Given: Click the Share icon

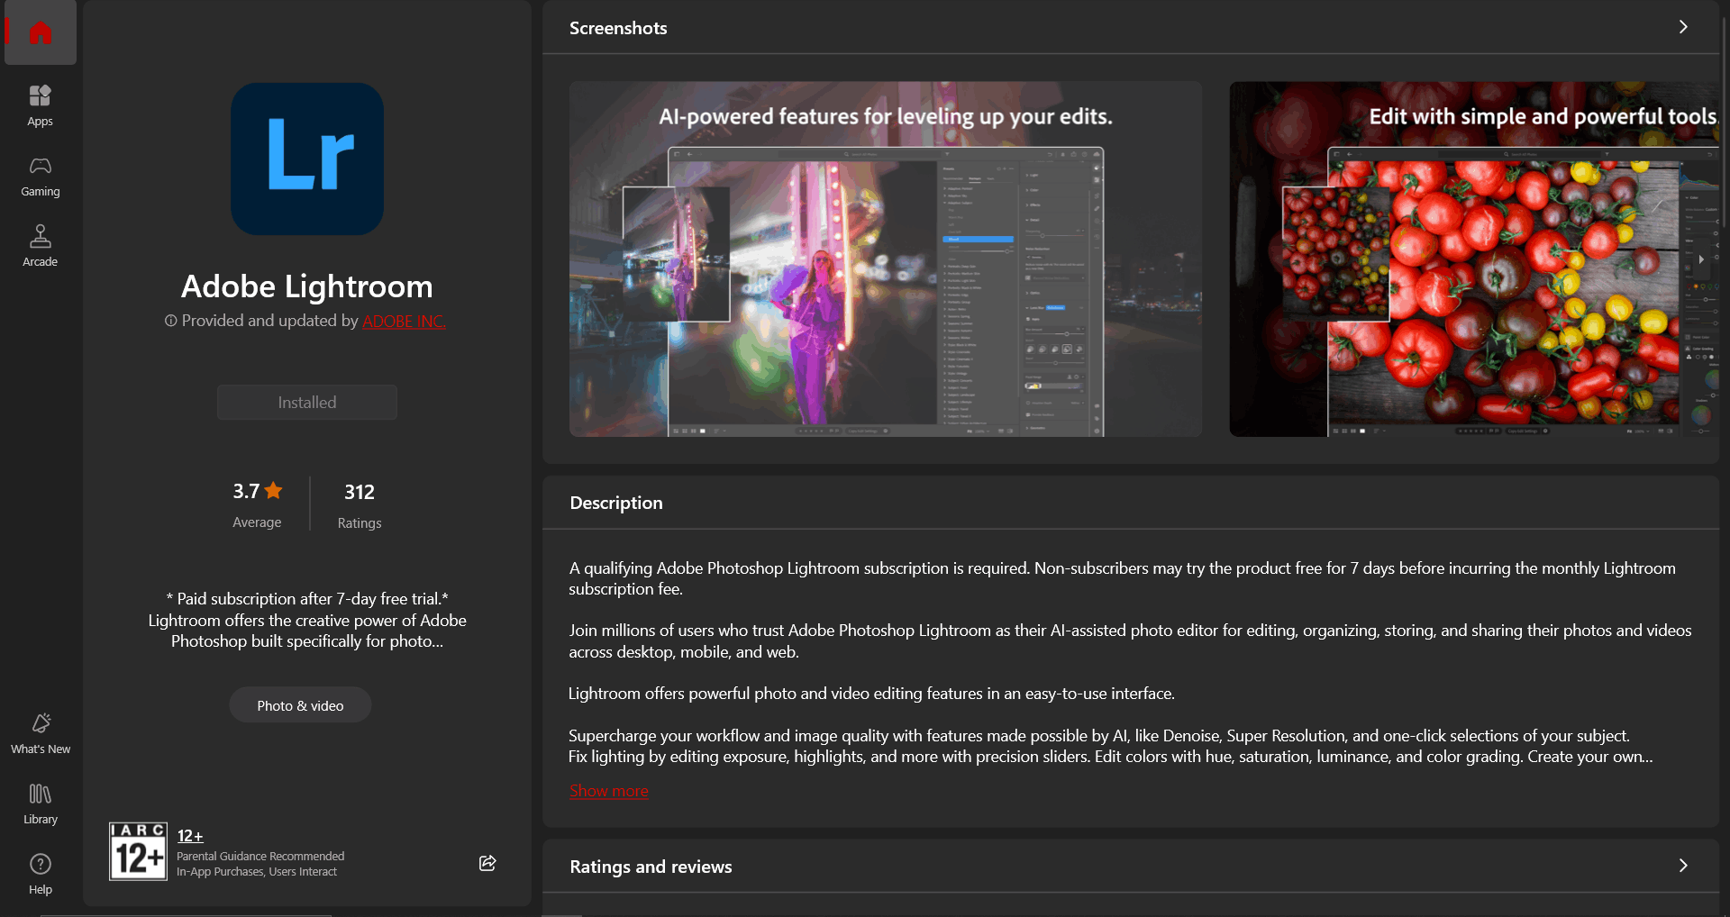Looking at the screenshot, I should [x=487, y=863].
